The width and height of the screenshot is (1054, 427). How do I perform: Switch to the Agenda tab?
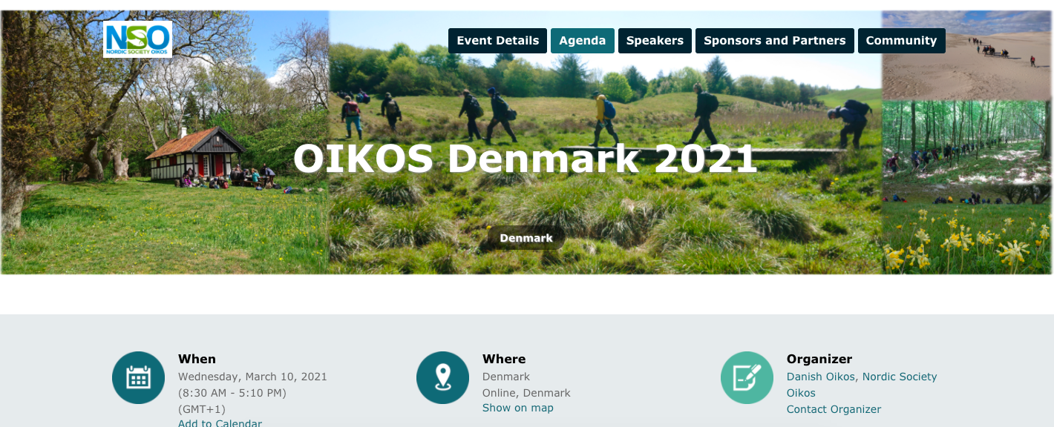(583, 41)
